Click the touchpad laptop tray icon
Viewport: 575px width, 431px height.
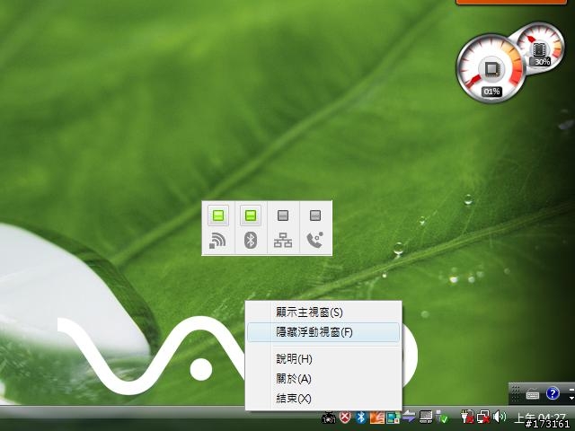(425, 417)
